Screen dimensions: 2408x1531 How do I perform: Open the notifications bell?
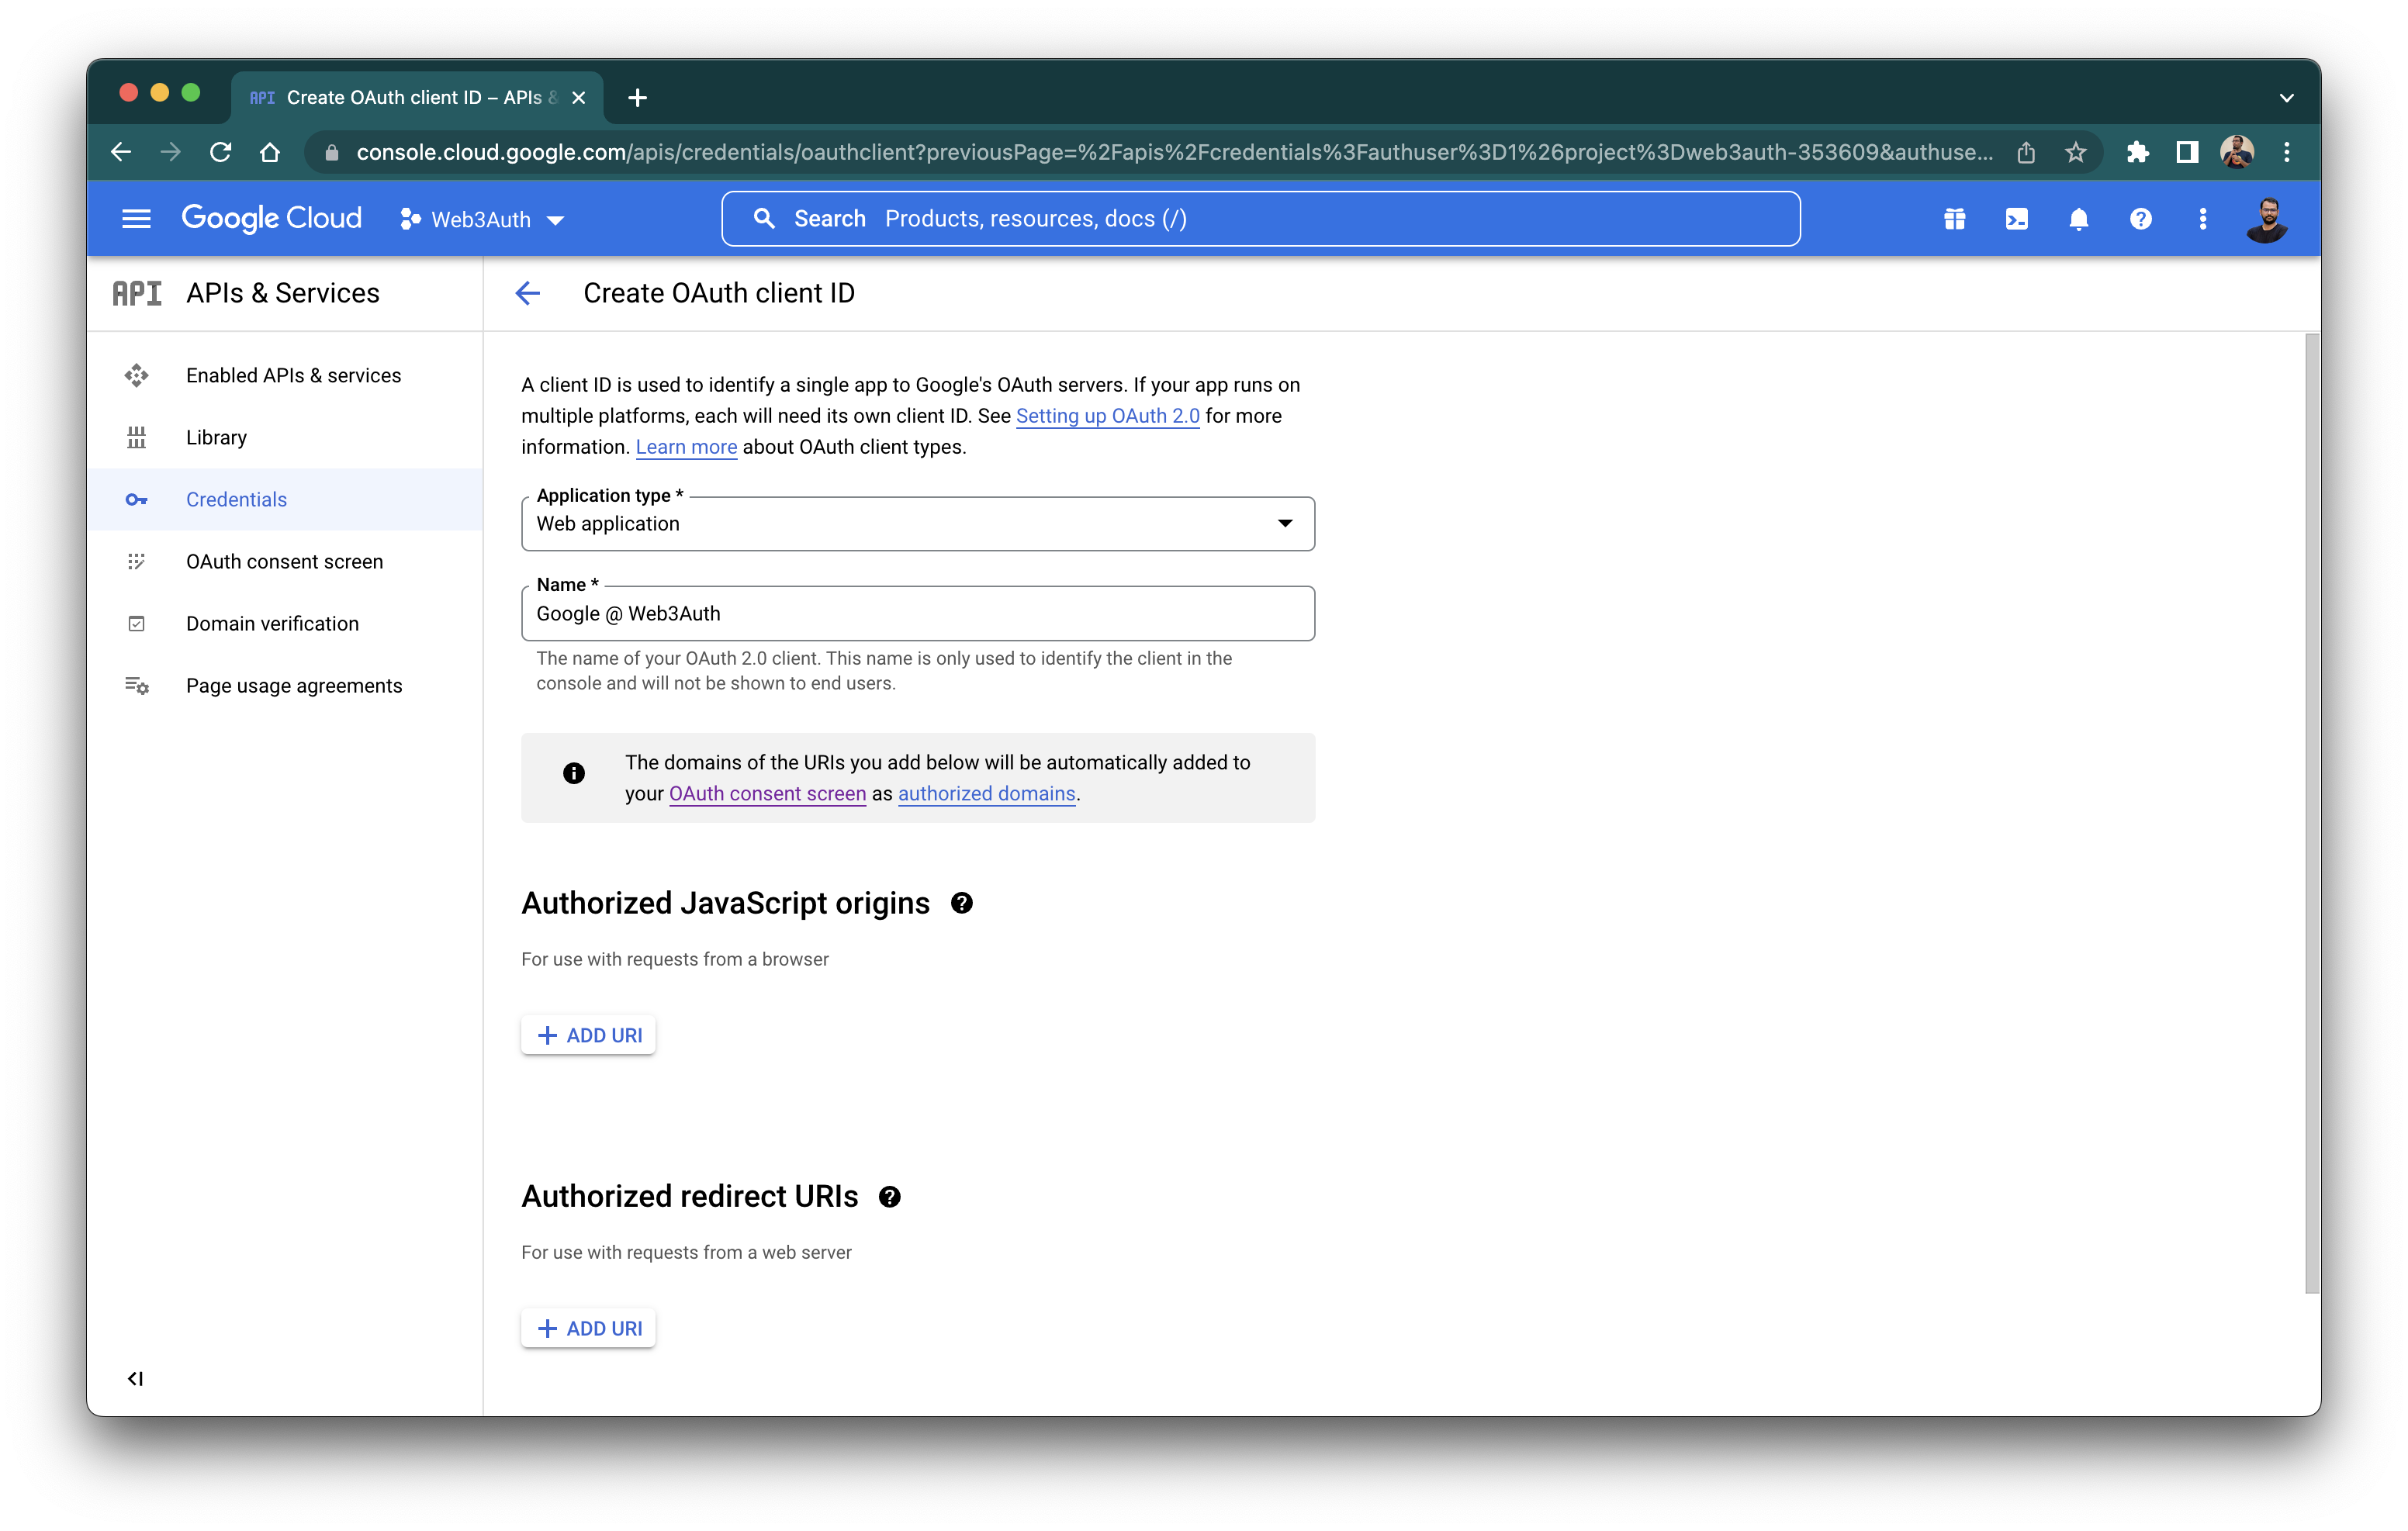[x=2079, y=218]
